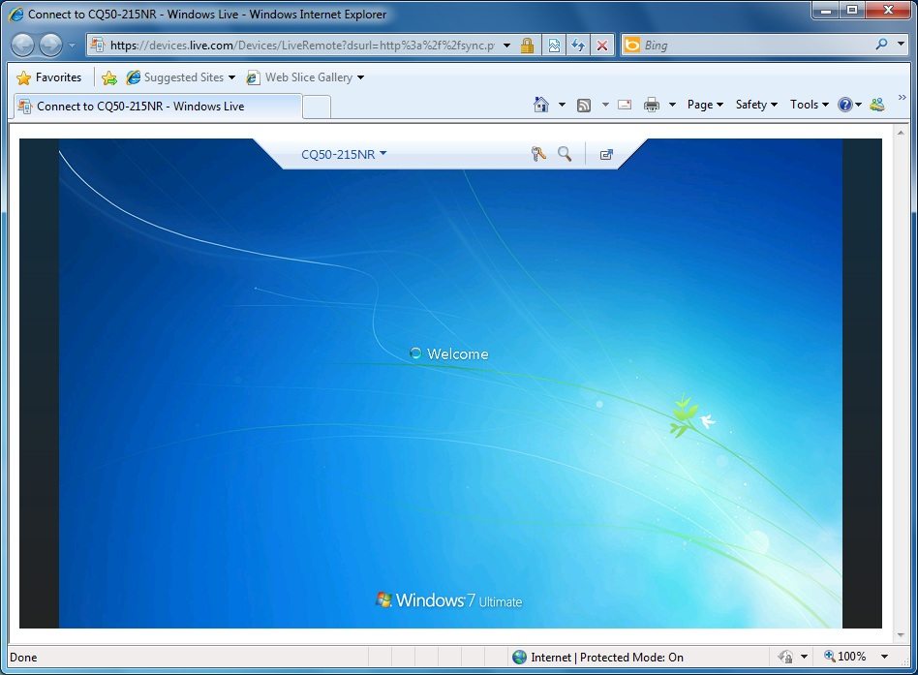Open the 100% zoom level button

coord(844,657)
